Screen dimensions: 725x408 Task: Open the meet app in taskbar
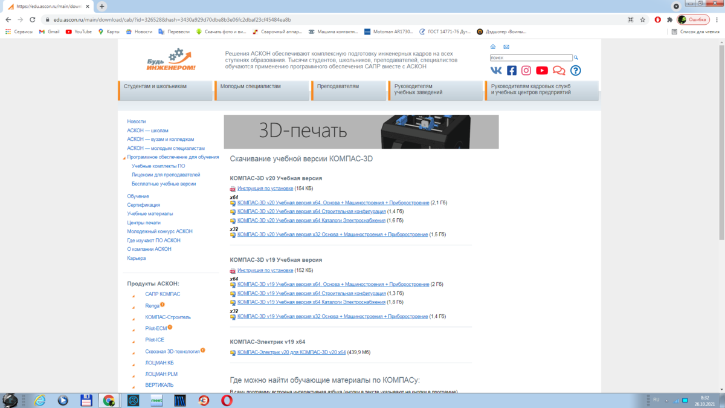(x=156, y=400)
